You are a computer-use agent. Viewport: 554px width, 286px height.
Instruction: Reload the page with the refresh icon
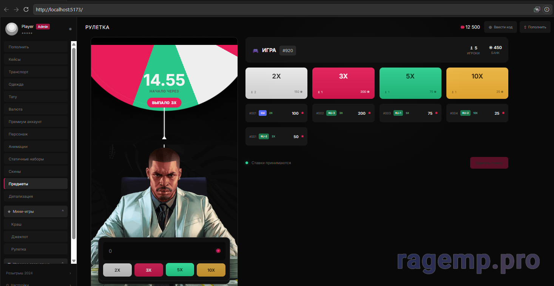(26, 9)
